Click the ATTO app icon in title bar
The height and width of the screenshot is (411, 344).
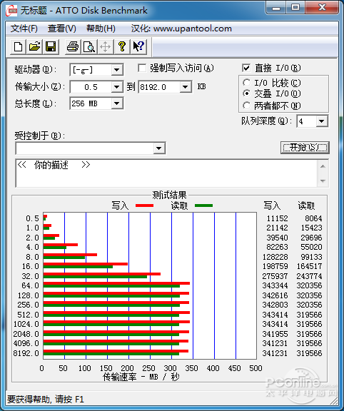(11, 11)
